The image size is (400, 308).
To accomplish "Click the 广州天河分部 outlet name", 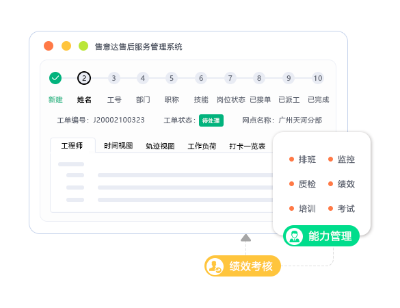I will click(300, 120).
